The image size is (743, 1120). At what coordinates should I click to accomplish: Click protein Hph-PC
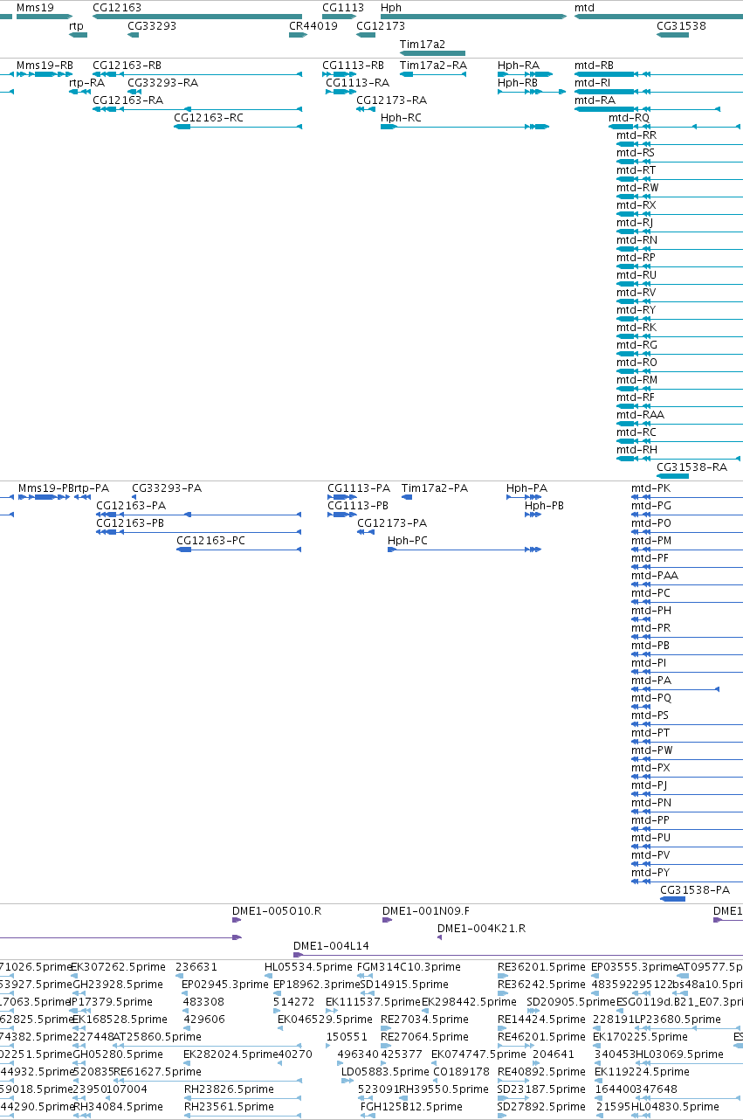click(x=464, y=550)
